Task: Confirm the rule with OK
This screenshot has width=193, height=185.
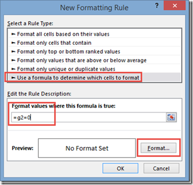Action: (x=120, y=168)
